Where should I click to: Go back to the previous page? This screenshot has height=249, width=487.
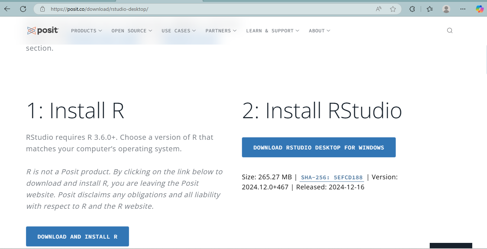(7, 9)
